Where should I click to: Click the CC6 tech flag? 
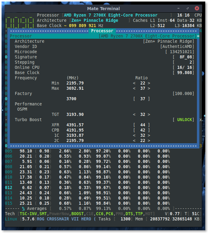(99, 214)
